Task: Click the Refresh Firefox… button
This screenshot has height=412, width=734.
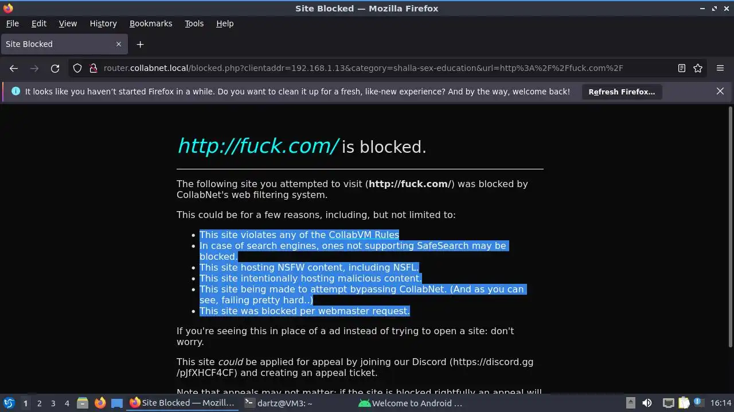Action: 622,92
